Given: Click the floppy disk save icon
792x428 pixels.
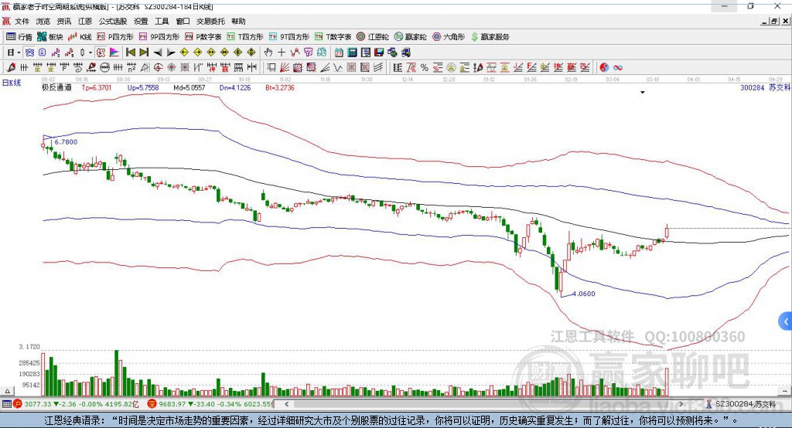Looking at the screenshot, I should pos(379,53).
